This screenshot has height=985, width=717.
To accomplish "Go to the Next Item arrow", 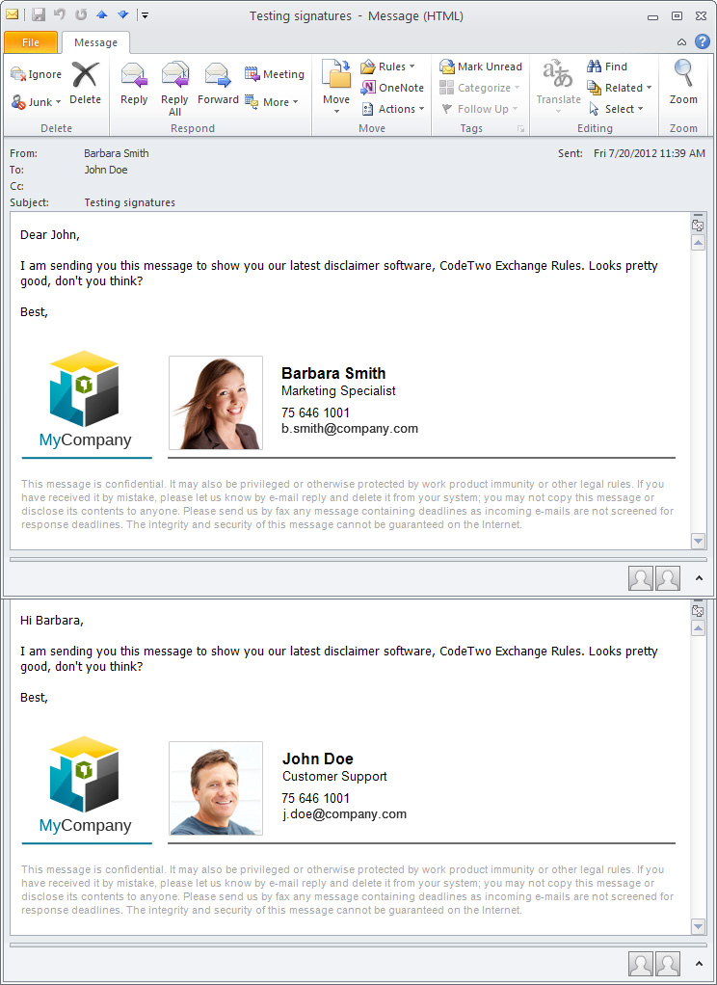I will click(x=123, y=15).
